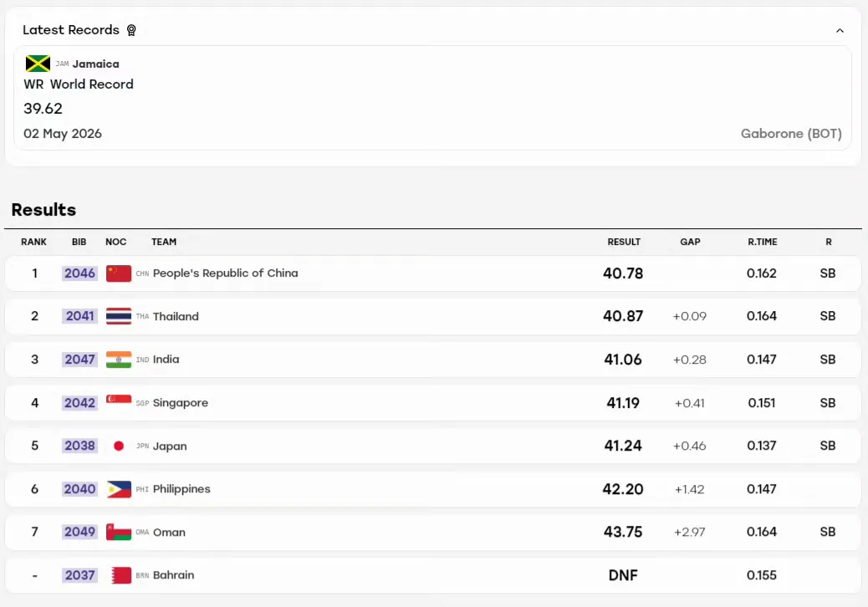Click China's result 40.78
The height and width of the screenshot is (607, 868).
point(623,273)
